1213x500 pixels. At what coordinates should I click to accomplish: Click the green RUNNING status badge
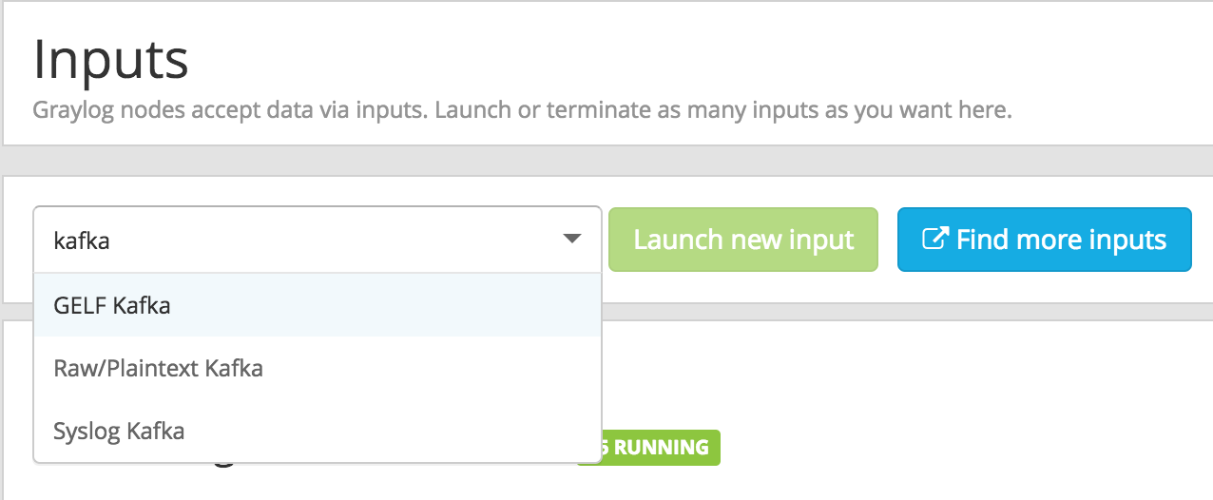[x=648, y=447]
